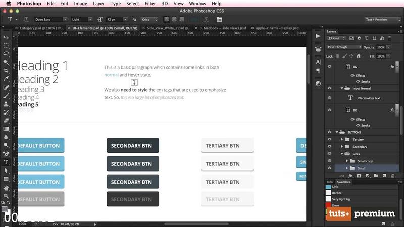The image size is (404, 227).
Task: Open the Paragraph panel icon
Action: tap(318, 70)
